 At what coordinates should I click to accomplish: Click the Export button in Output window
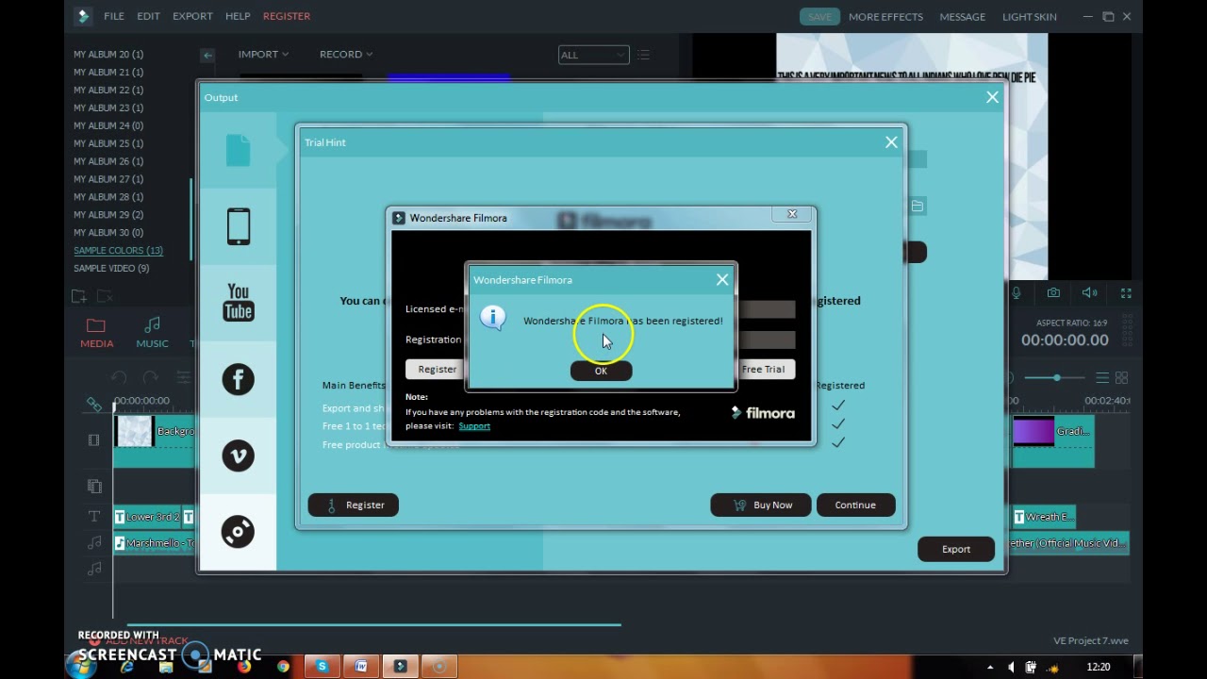pos(956,549)
